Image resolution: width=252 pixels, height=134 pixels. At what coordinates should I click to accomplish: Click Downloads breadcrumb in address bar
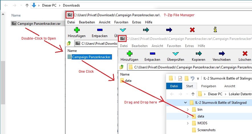[71, 5]
